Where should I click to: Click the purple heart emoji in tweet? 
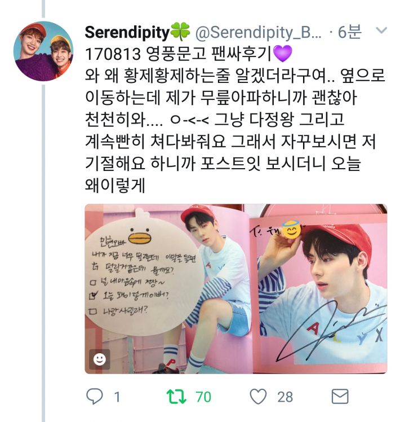click(282, 54)
